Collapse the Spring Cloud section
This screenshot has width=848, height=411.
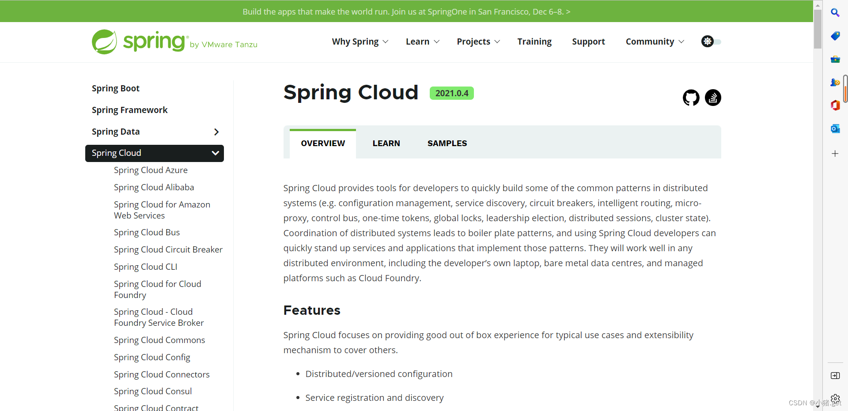215,153
